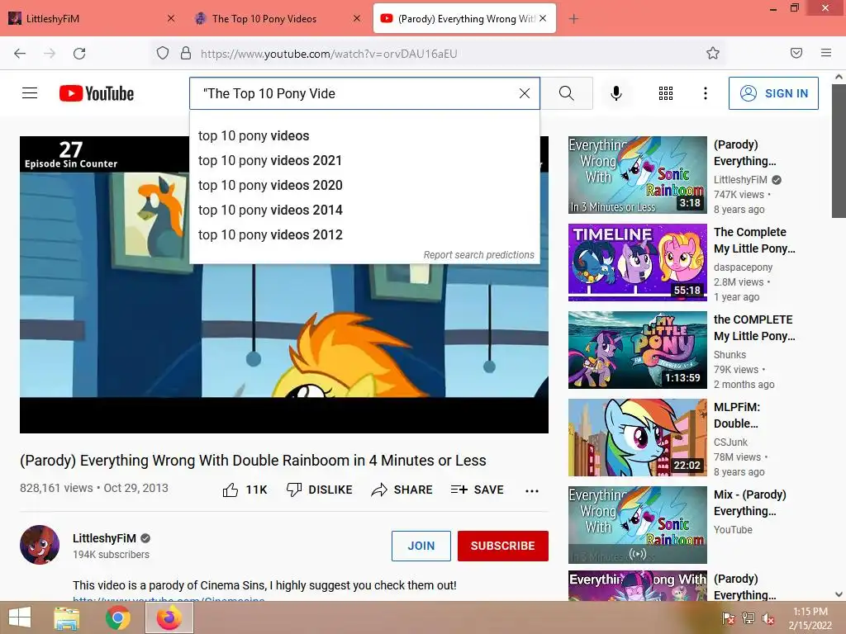The image size is (846, 634).
Task: Open tracking protection shield icon
Action: coord(163,53)
